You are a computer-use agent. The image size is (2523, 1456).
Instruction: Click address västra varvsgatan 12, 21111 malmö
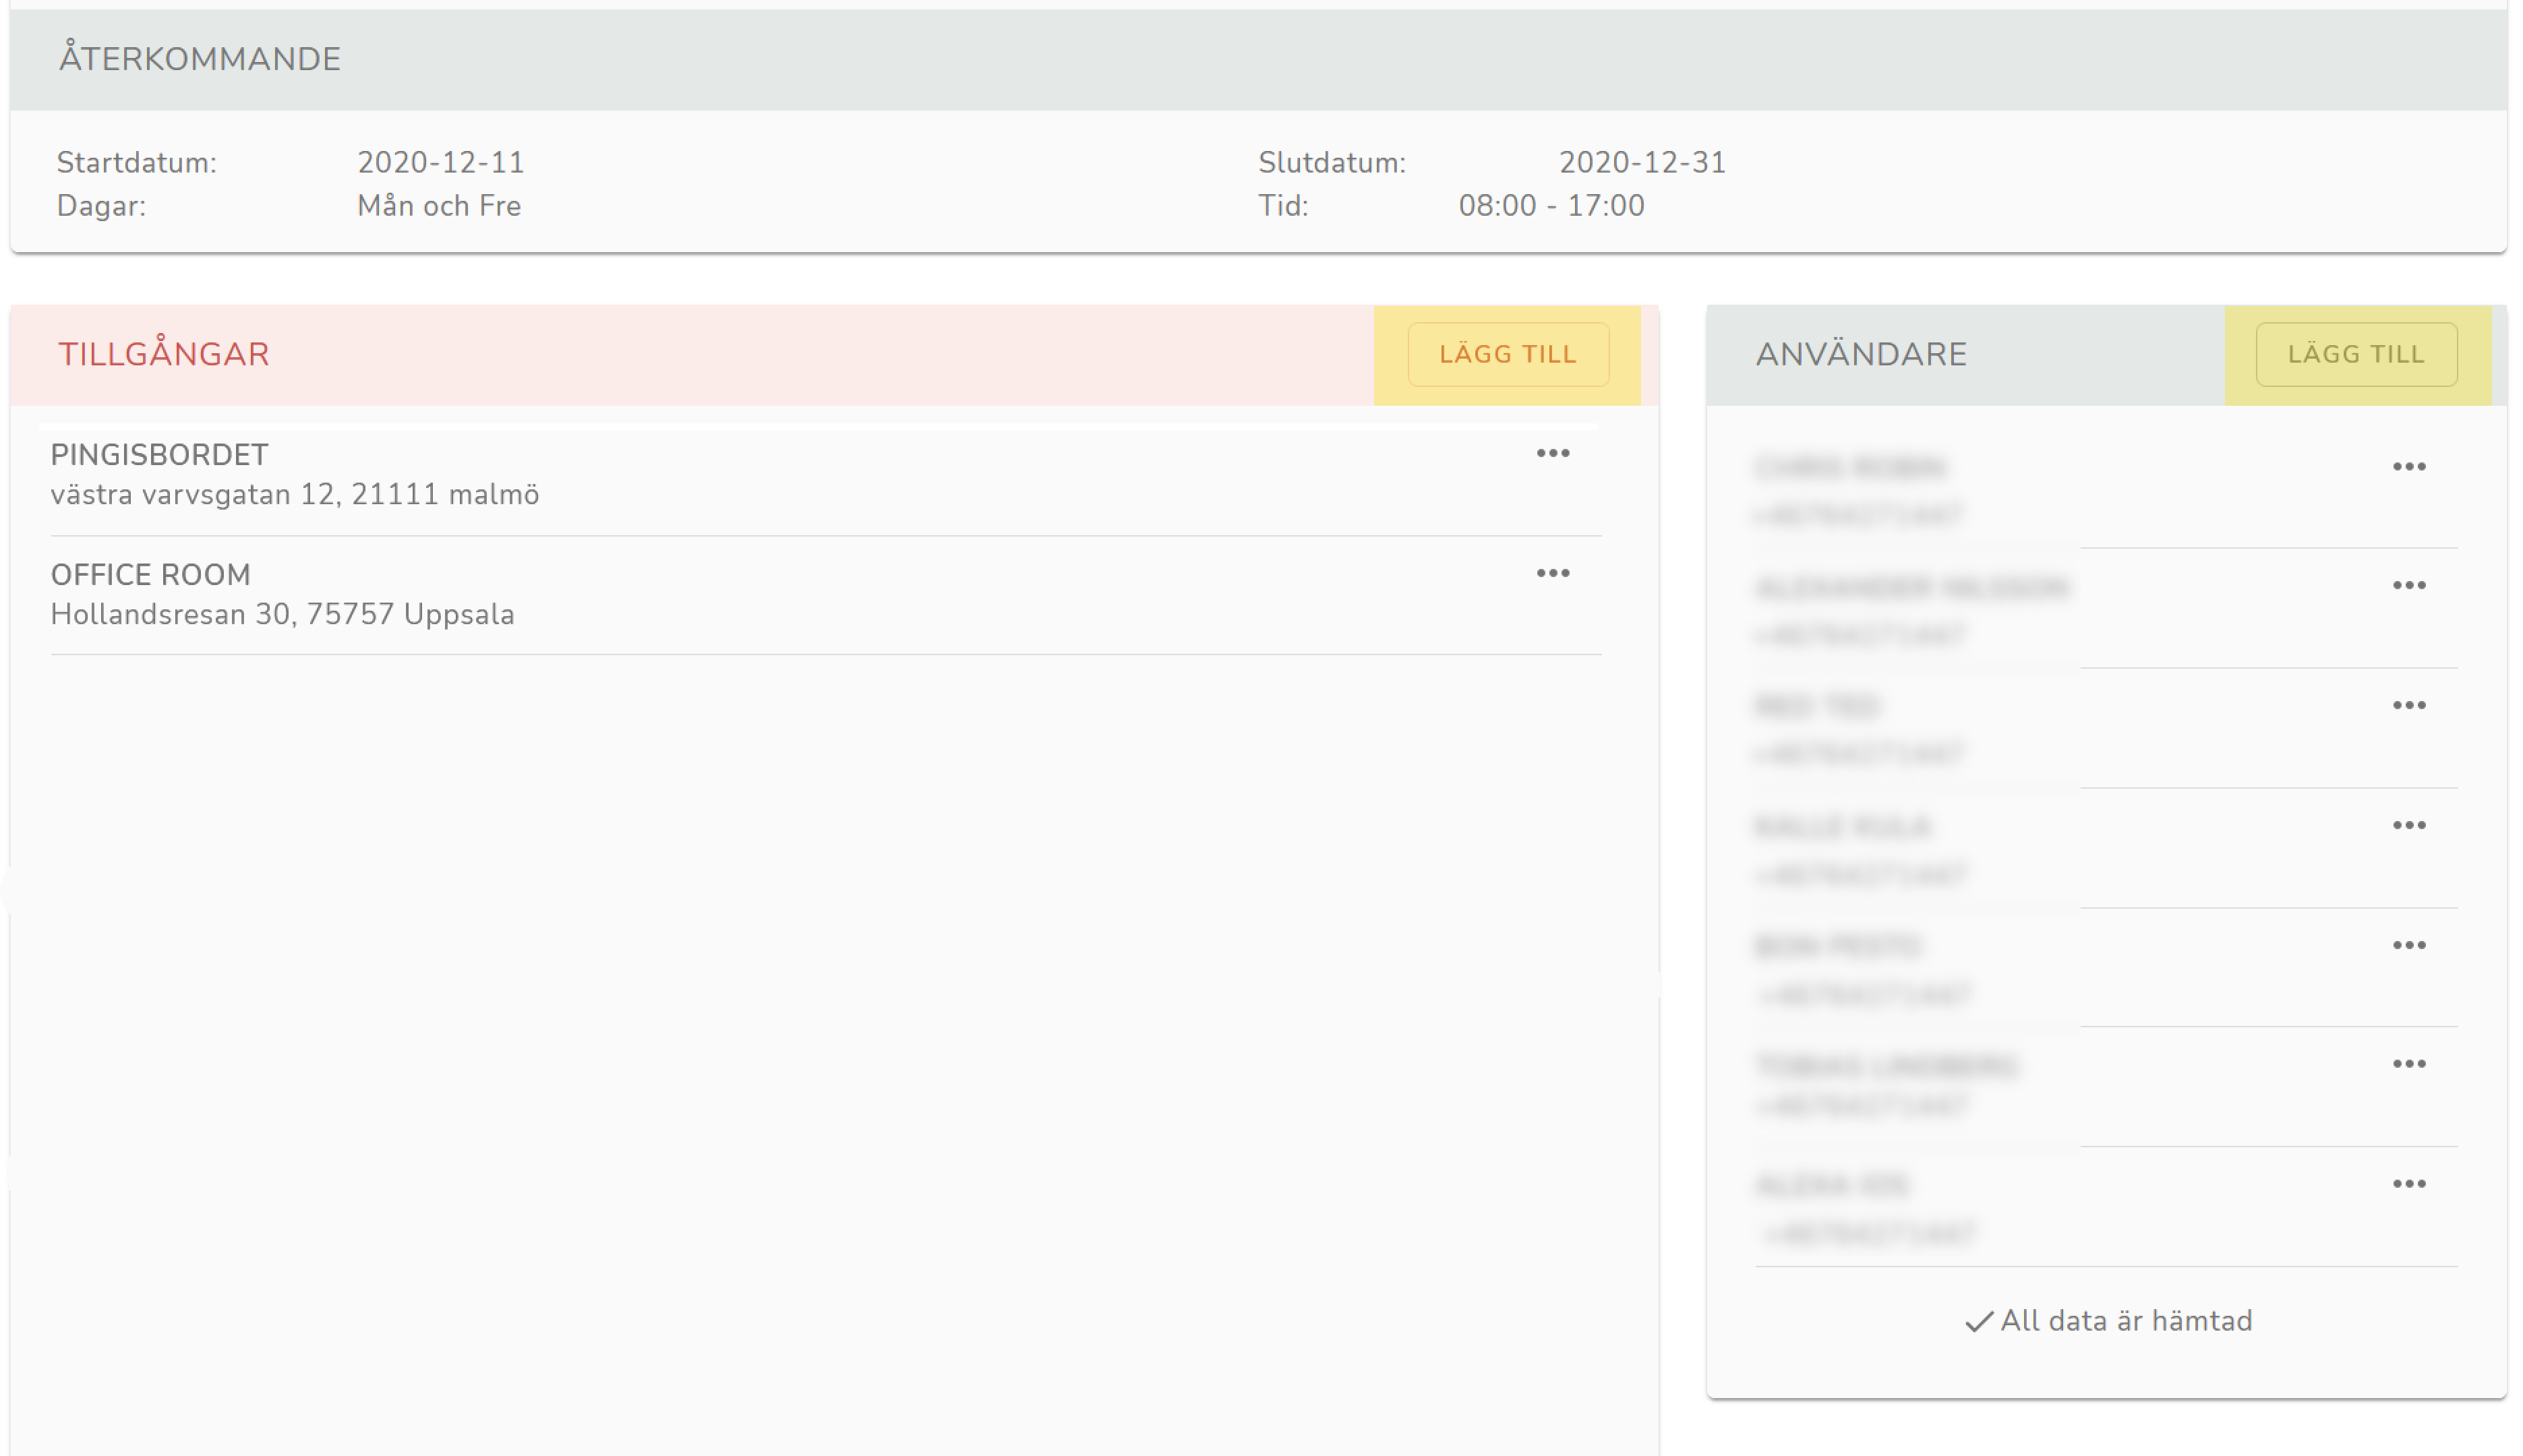point(295,495)
